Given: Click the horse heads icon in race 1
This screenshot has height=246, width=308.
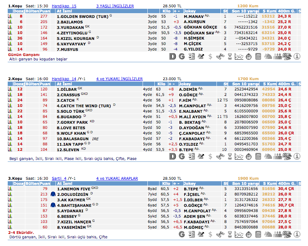Looking at the screenshot, I should (x=268, y=56).
